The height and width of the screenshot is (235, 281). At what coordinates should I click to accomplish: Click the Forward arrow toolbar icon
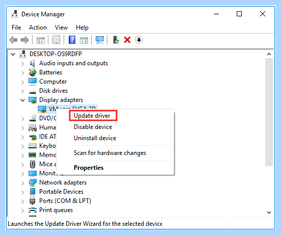click(25, 40)
